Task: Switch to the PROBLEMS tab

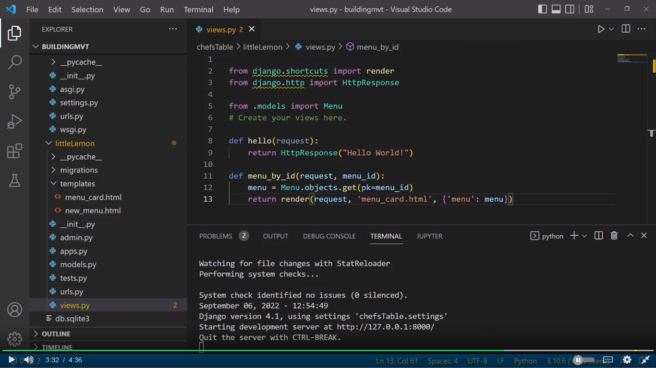Action: (216, 236)
